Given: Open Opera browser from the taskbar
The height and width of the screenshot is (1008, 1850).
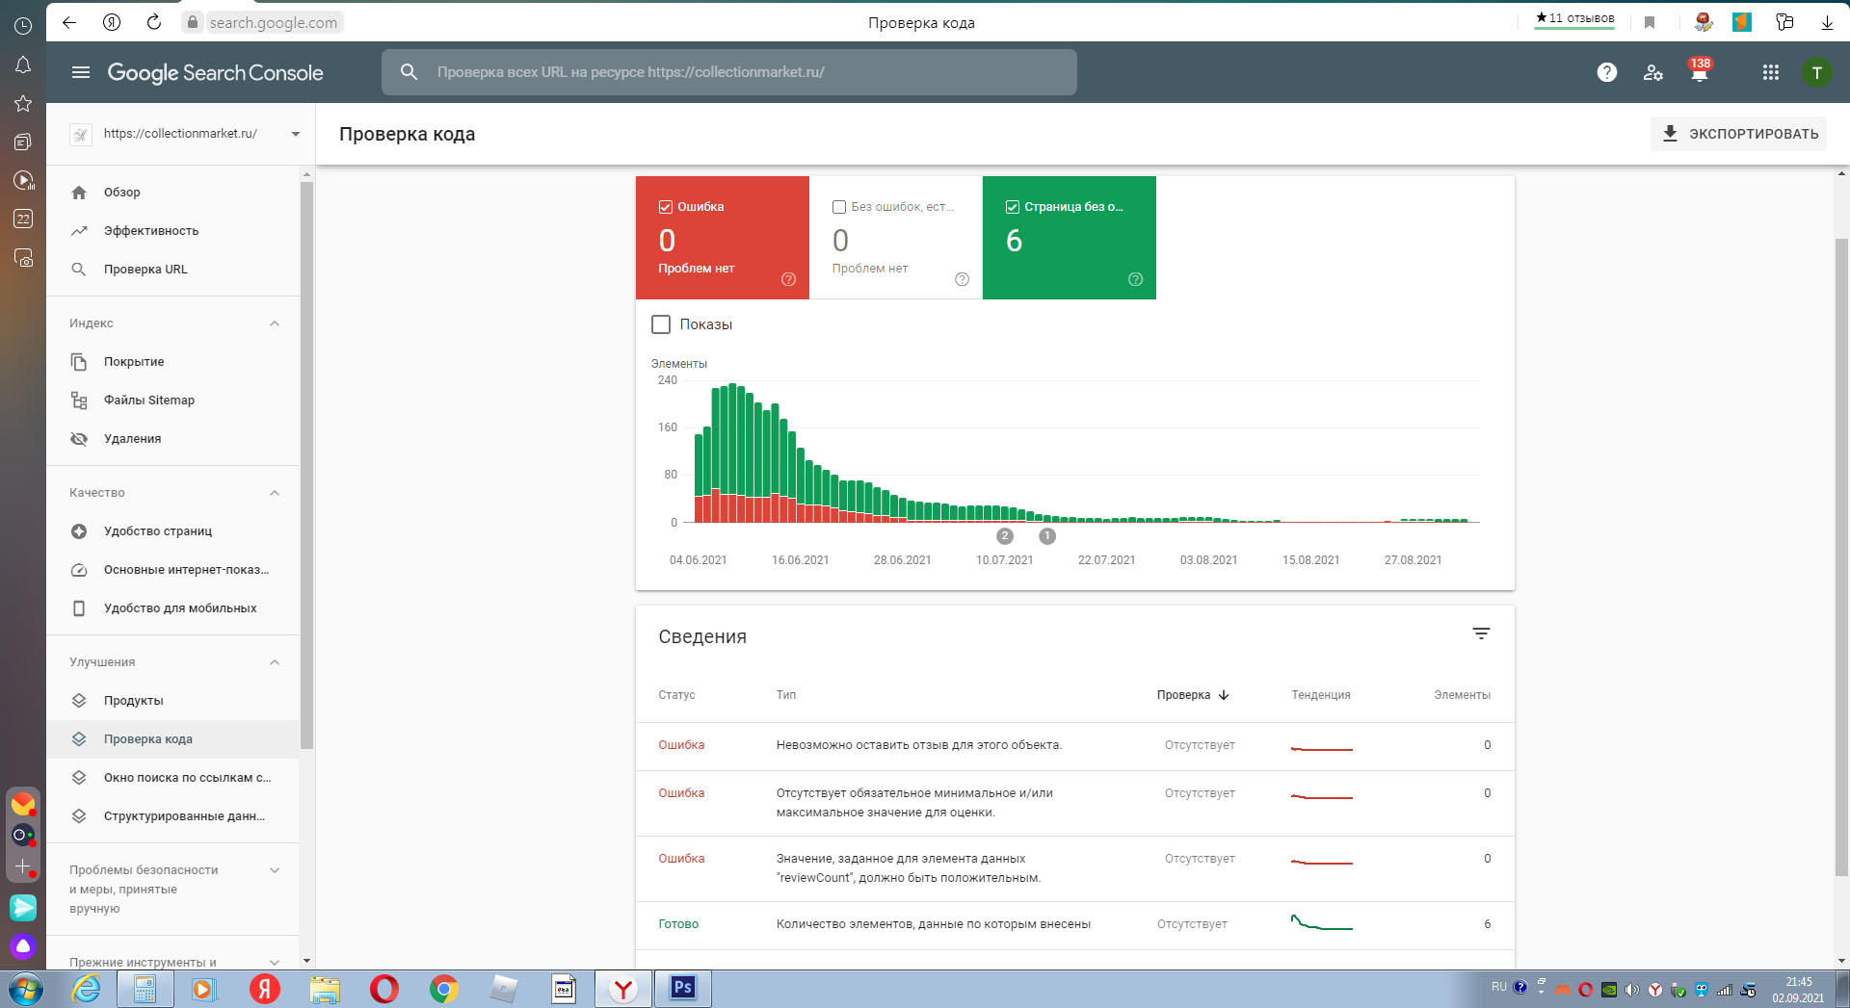Looking at the screenshot, I should coord(383,989).
